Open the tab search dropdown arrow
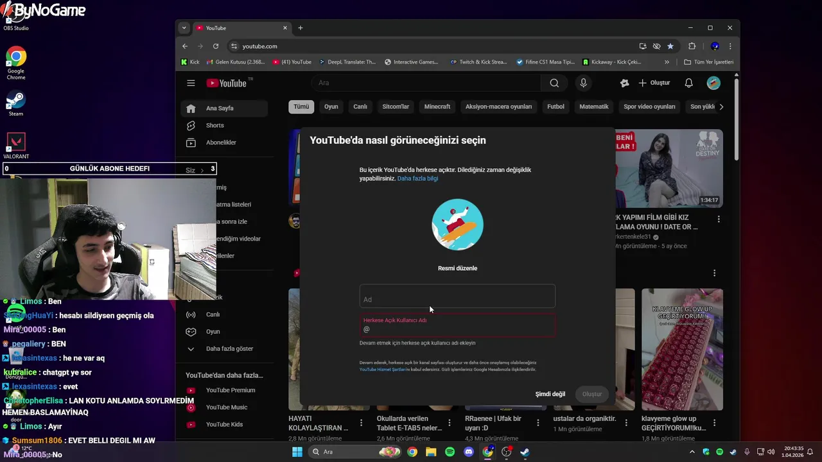The height and width of the screenshot is (462, 822). (184, 28)
